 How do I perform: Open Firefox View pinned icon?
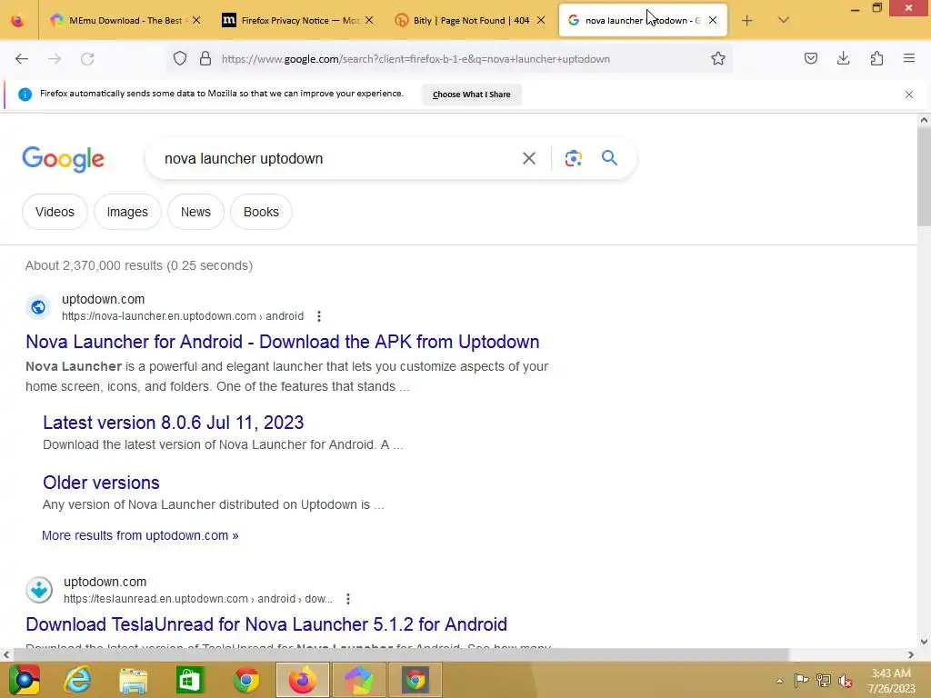[x=18, y=21]
